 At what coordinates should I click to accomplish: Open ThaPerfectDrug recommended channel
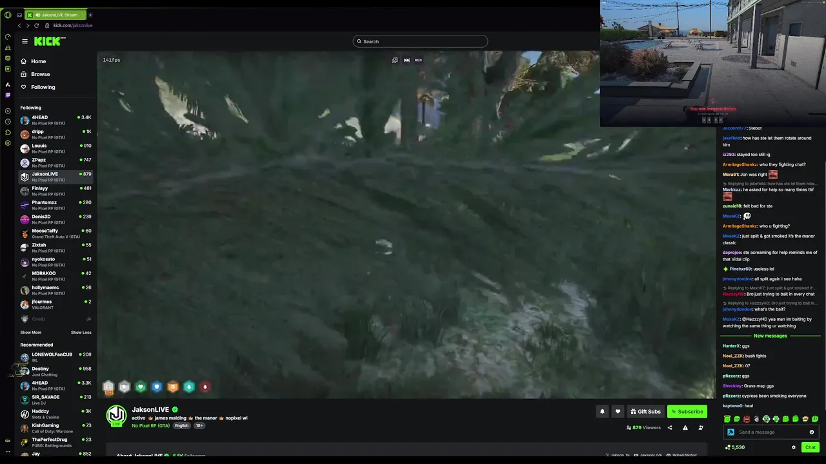click(55, 443)
